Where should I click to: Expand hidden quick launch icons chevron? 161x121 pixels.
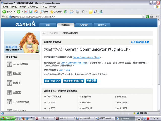(x=31, y=118)
